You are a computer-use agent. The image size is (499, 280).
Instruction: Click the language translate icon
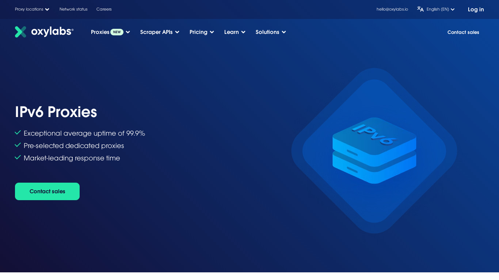(420, 9)
